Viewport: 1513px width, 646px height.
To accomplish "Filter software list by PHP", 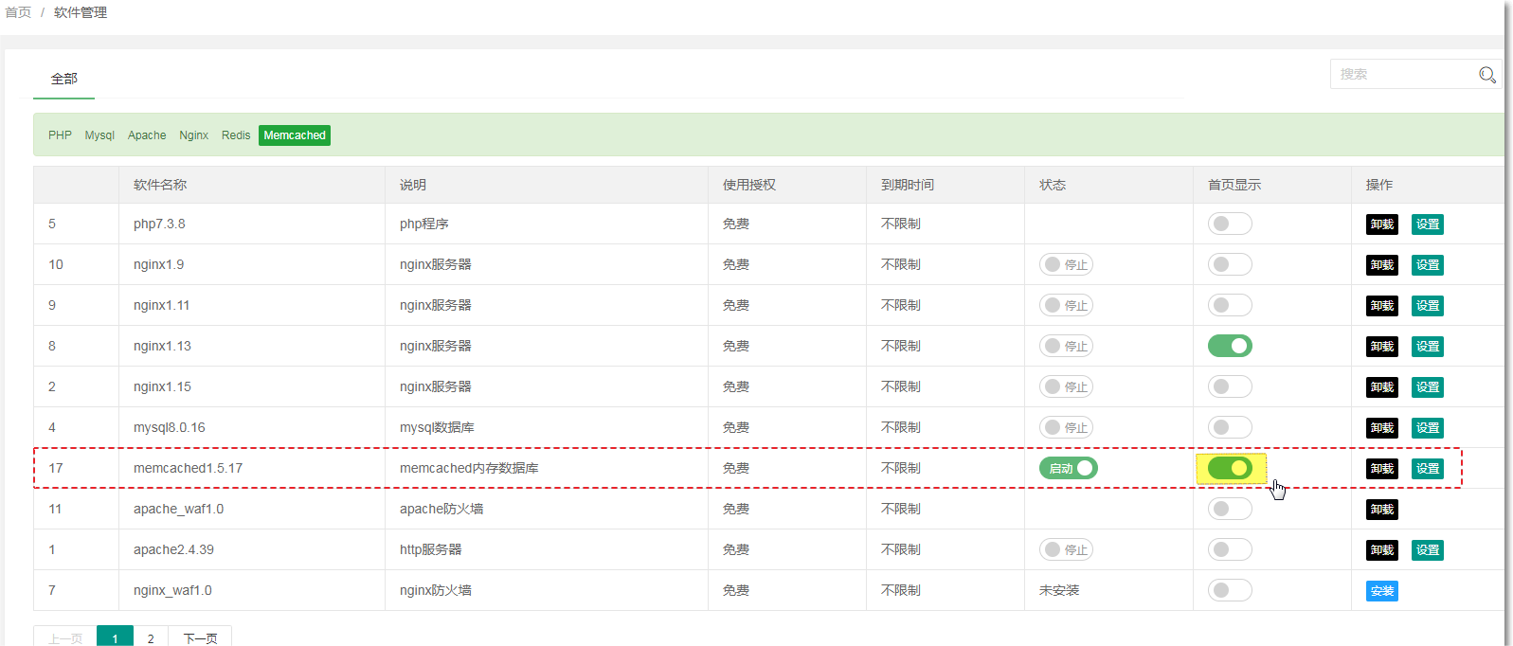I will pos(60,135).
